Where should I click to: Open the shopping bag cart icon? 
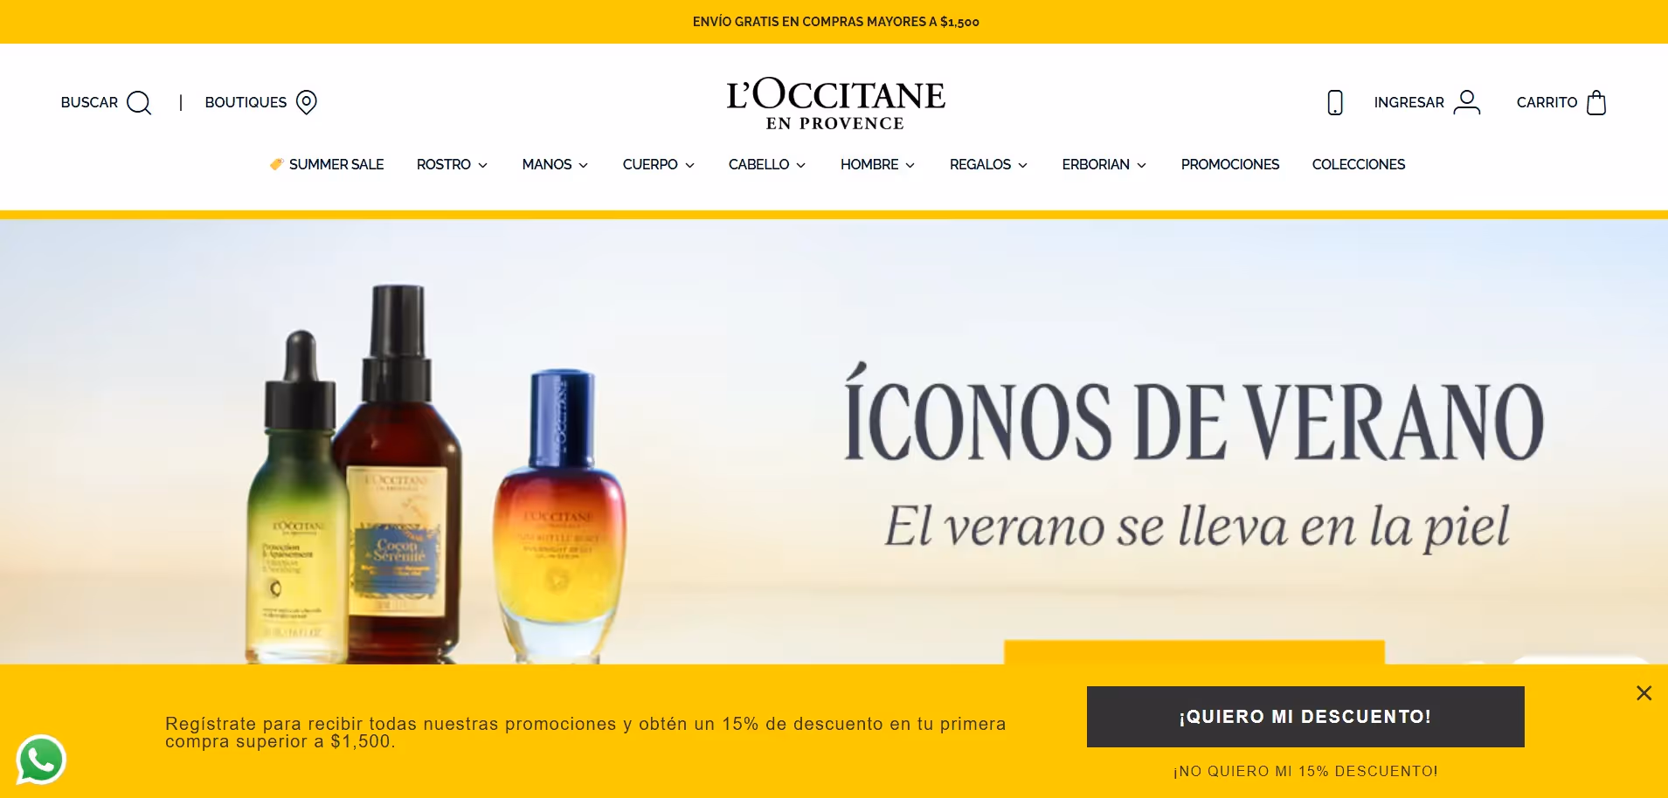point(1596,102)
